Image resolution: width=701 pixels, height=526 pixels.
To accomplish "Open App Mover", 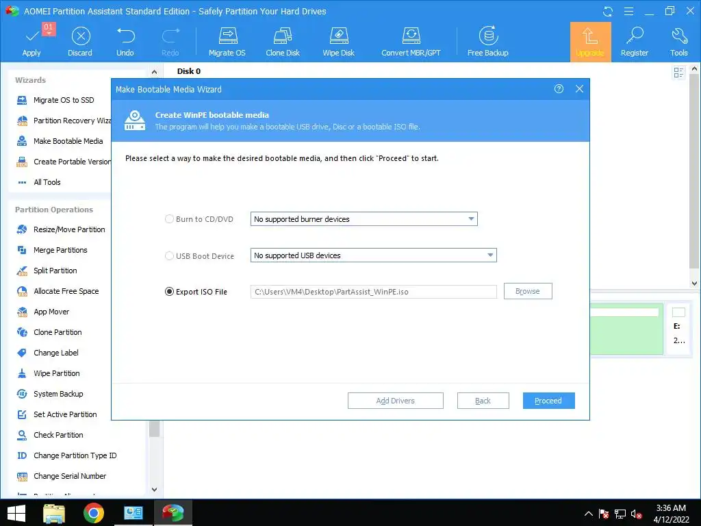I will [43, 312].
